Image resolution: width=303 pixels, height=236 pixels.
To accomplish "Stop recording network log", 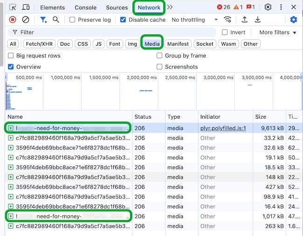I will tap(13, 20).
